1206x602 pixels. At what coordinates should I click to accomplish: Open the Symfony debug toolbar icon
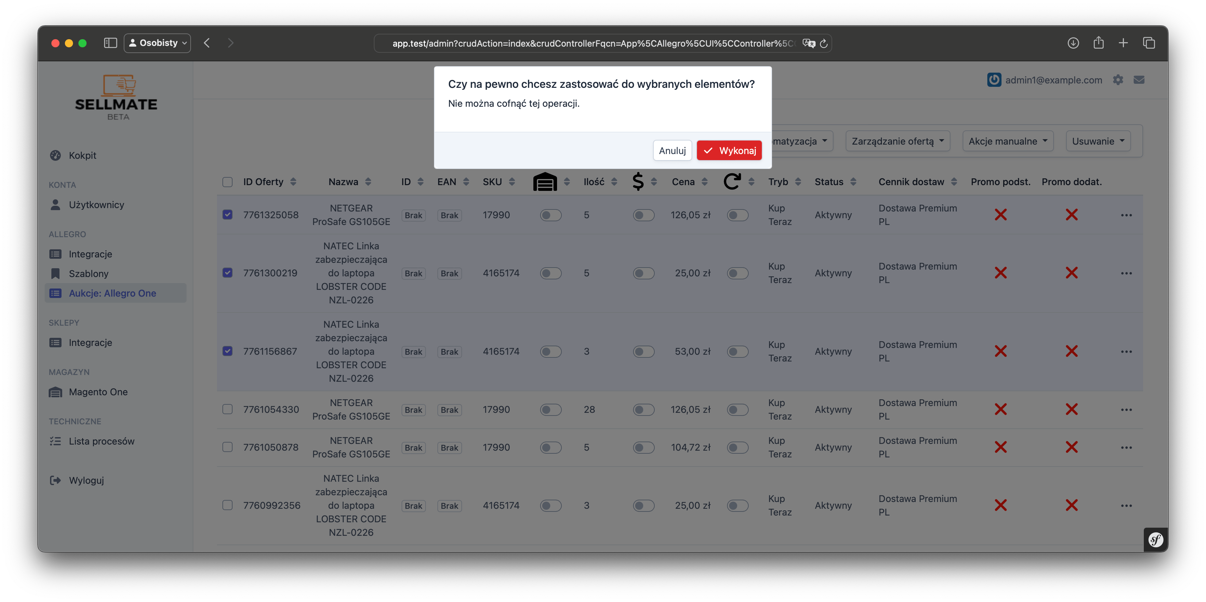coord(1155,539)
